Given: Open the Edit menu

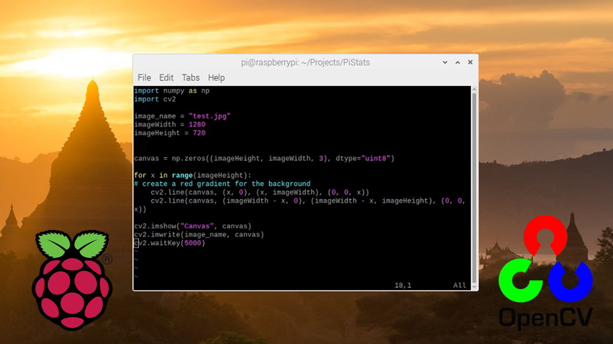Looking at the screenshot, I should (x=166, y=77).
